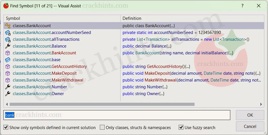The width and height of the screenshot is (268, 135).
Task: Click definition 'private List<Transaction> allTransactions'
Action: pyautogui.click(x=186, y=39)
